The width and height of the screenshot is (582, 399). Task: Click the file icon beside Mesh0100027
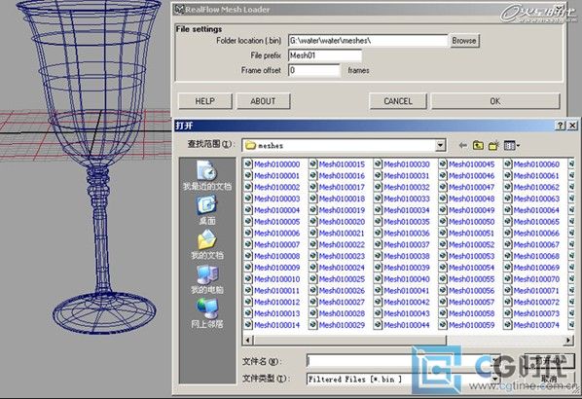pyautogui.click(x=313, y=302)
